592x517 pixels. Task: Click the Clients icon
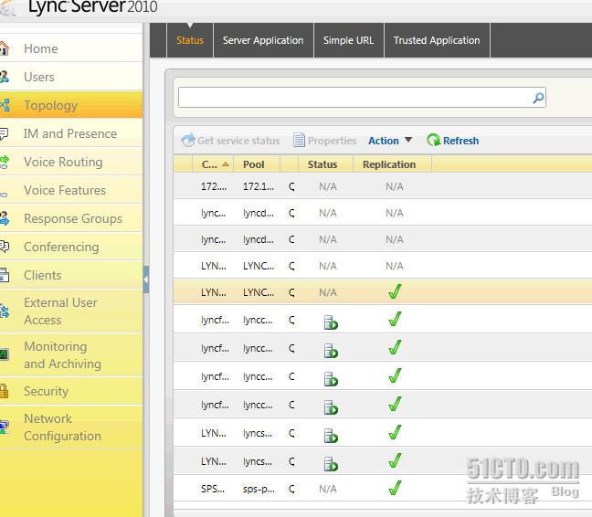[x=5, y=275]
